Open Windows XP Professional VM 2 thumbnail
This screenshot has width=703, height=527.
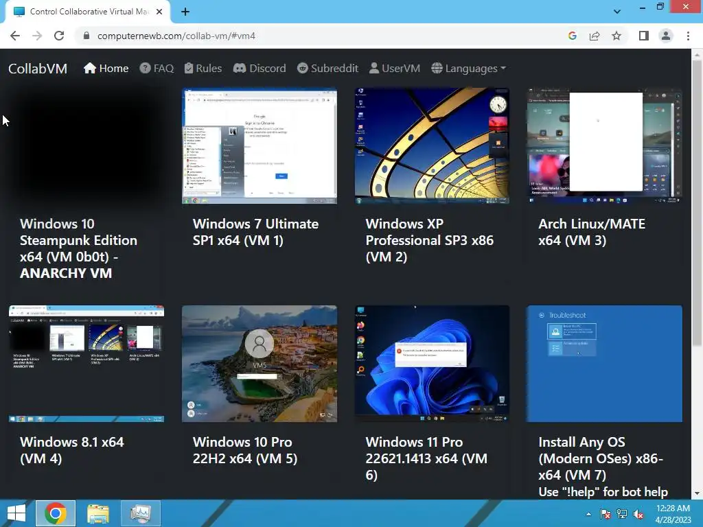(x=432, y=145)
